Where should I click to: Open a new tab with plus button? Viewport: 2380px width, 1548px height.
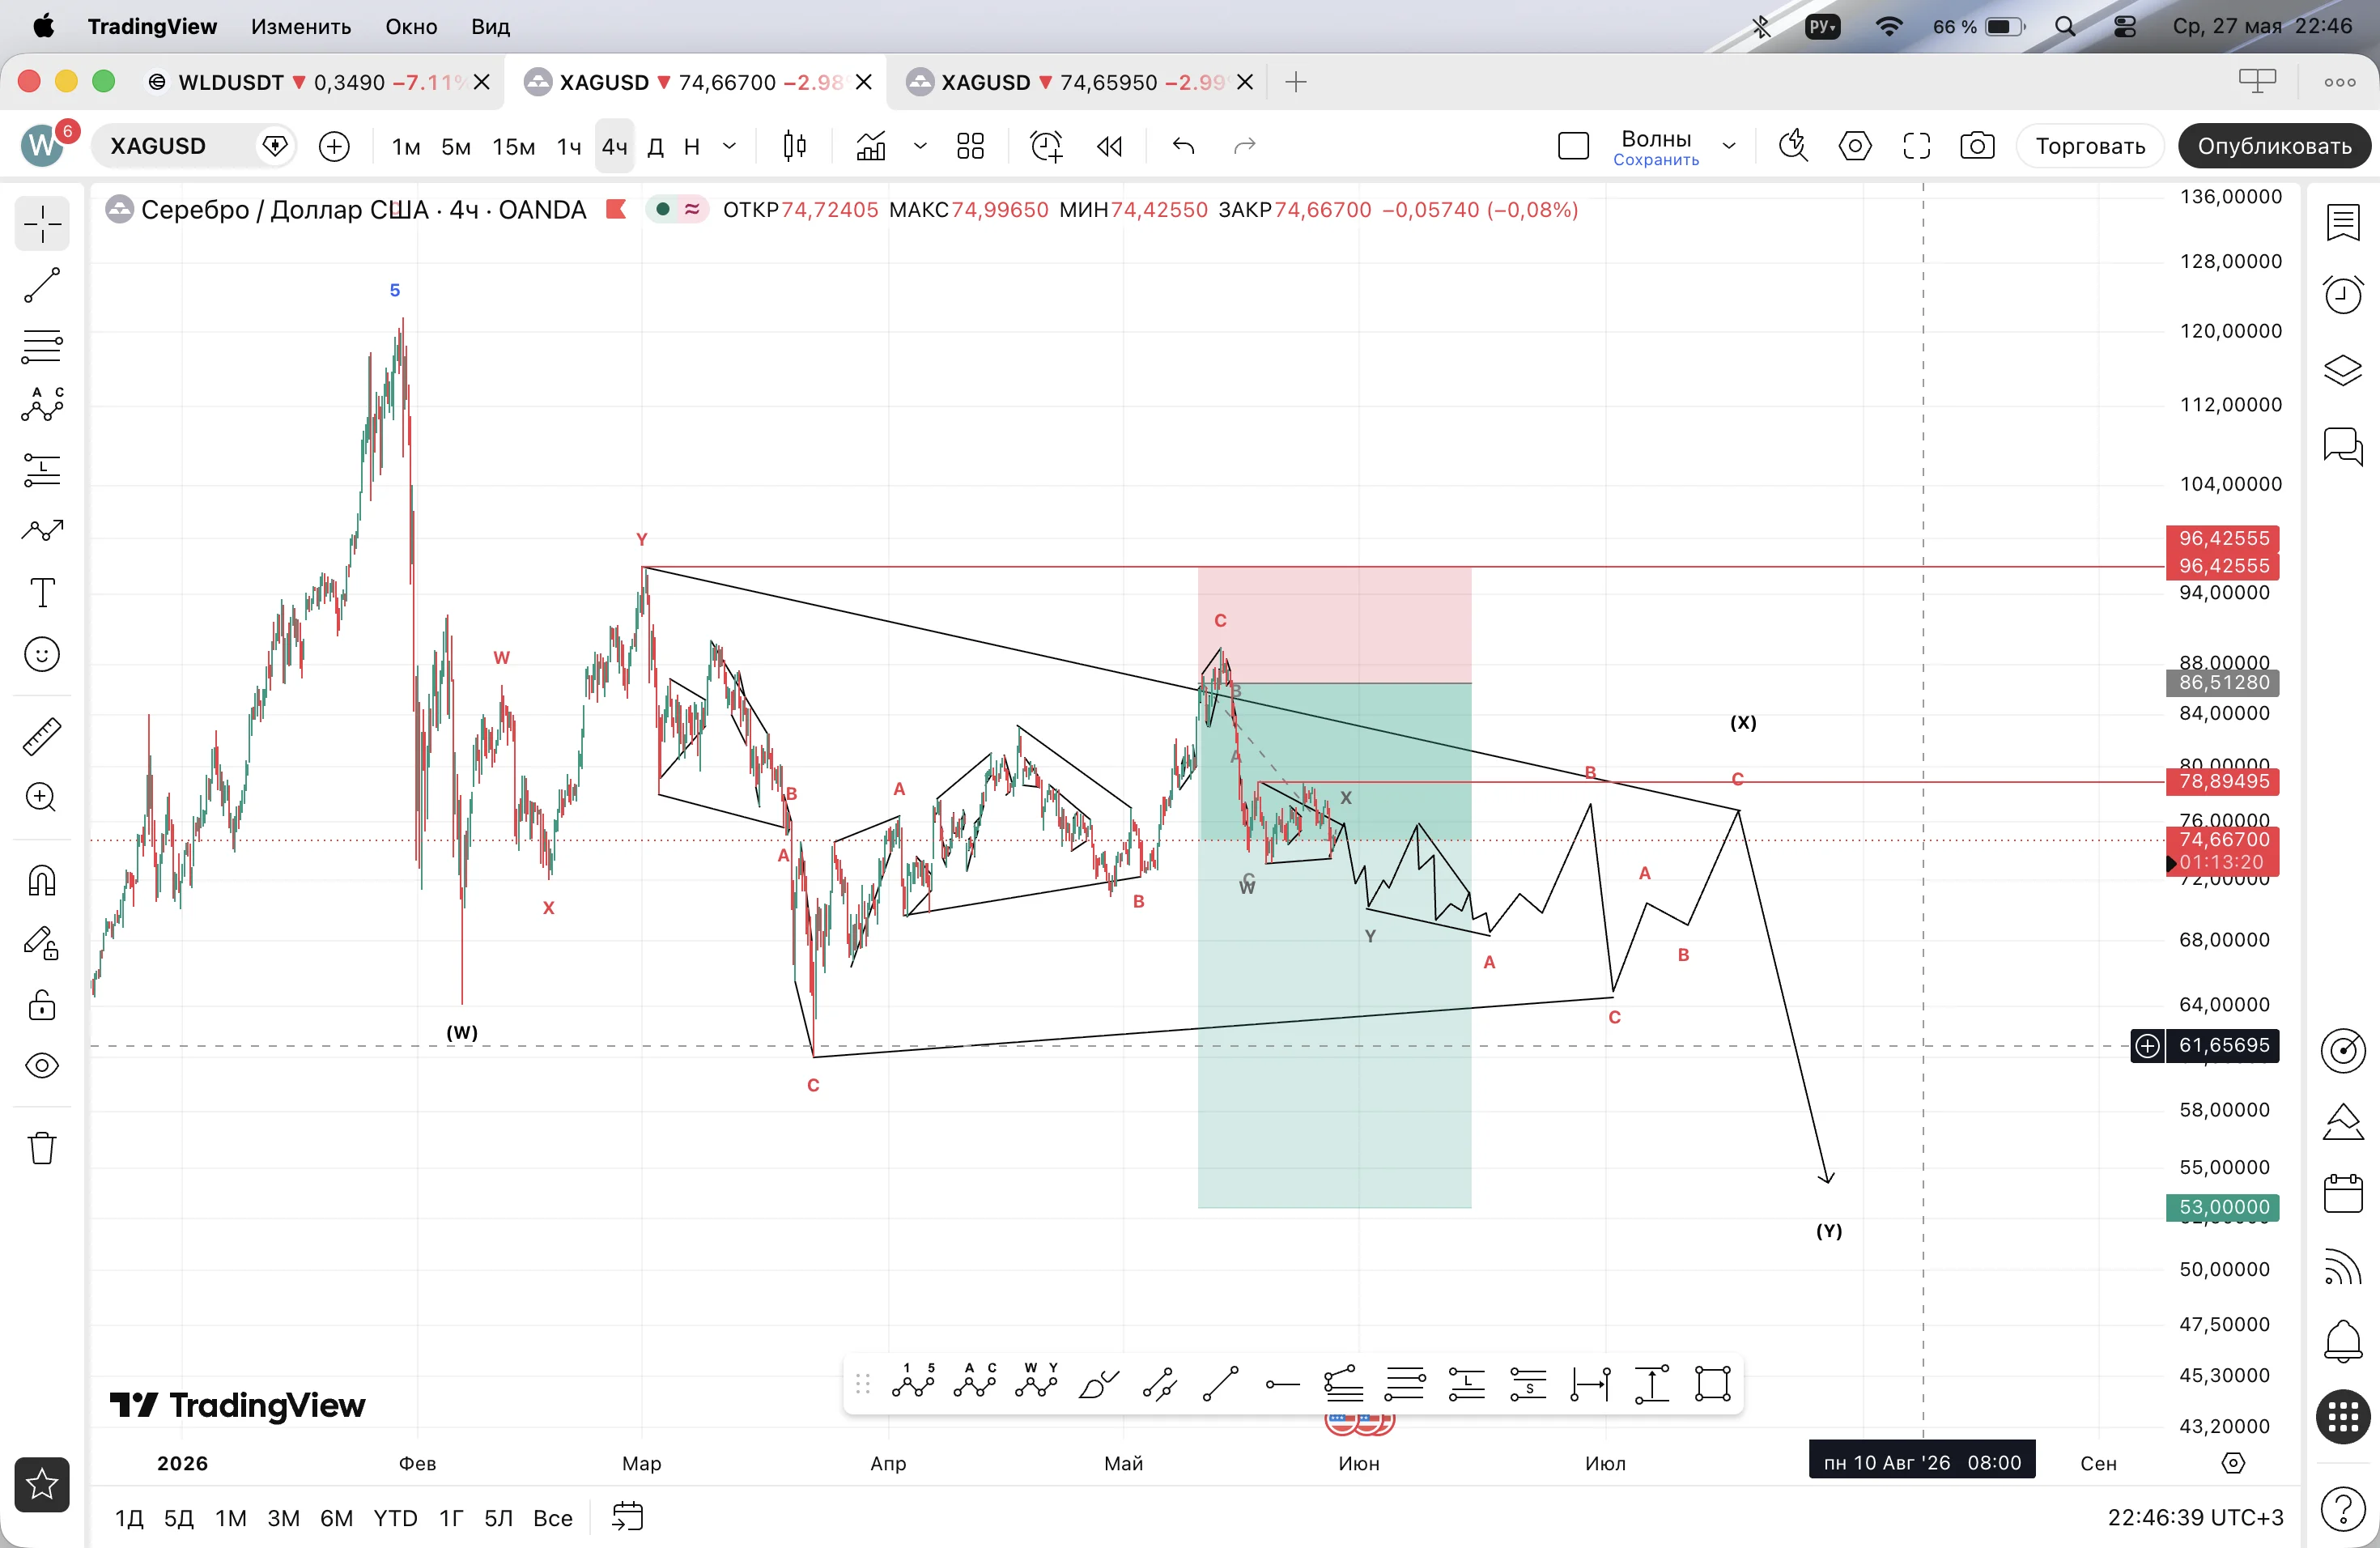[1296, 82]
